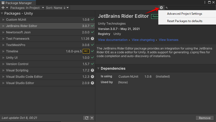Image resolution: width=216 pixels, height=122 pixels.
Task: Click the plus add-package icon
Action: point(3,8)
